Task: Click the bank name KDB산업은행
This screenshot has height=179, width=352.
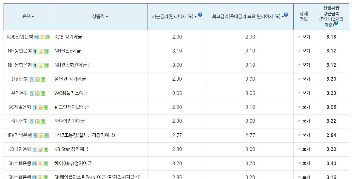Action: (20, 37)
